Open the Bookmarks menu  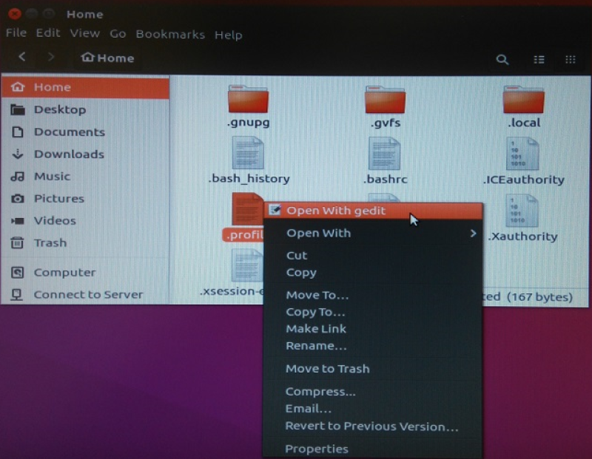170,35
